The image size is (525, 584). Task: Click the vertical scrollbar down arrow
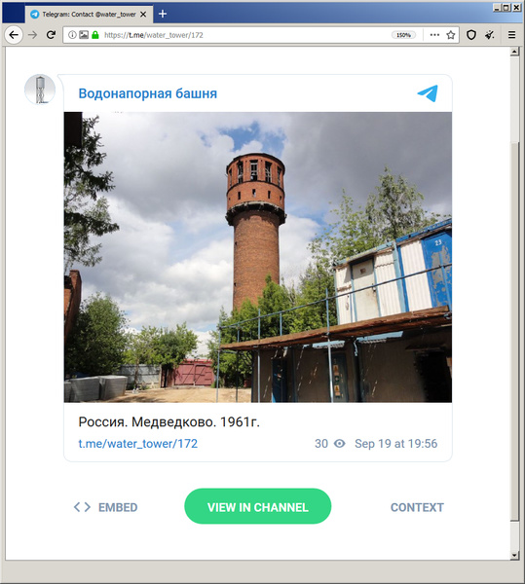click(514, 556)
